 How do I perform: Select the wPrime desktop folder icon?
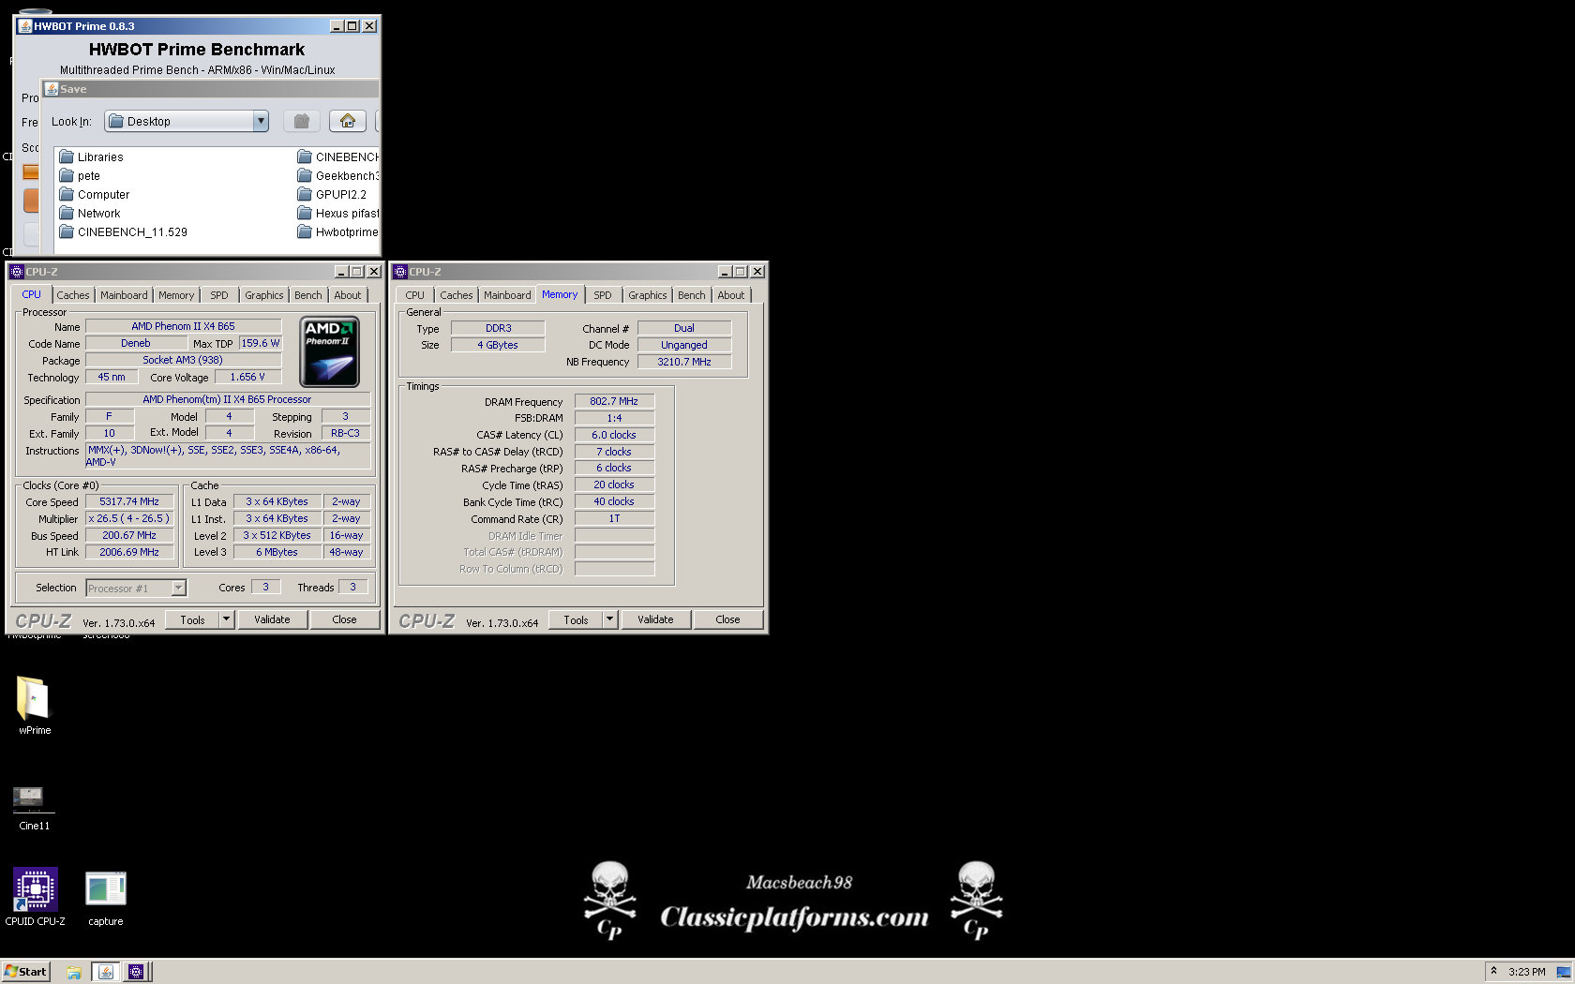(x=35, y=706)
